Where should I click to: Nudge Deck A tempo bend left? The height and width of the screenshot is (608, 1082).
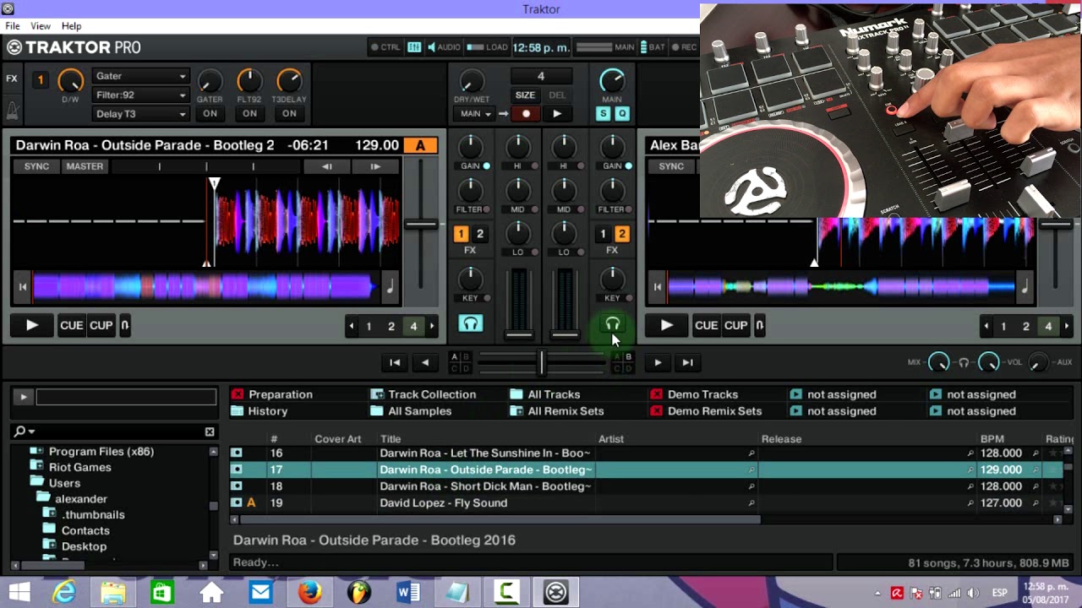pyautogui.click(x=327, y=166)
